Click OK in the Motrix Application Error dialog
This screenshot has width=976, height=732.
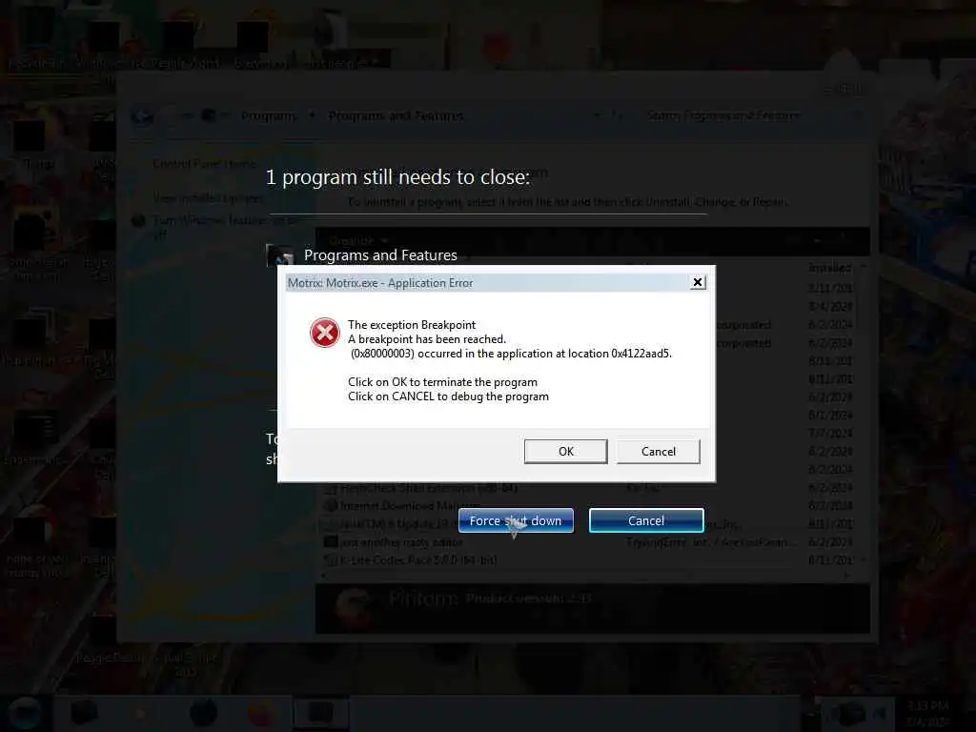pyautogui.click(x=565, y=451)
